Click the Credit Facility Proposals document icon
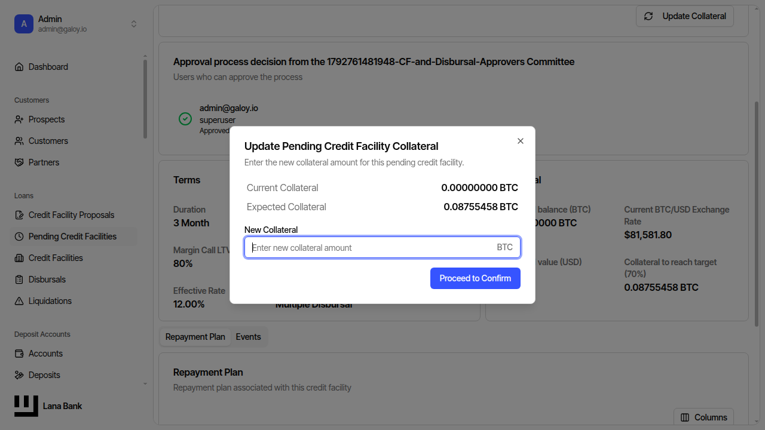765x430 pixels. [x=19, y=215]
